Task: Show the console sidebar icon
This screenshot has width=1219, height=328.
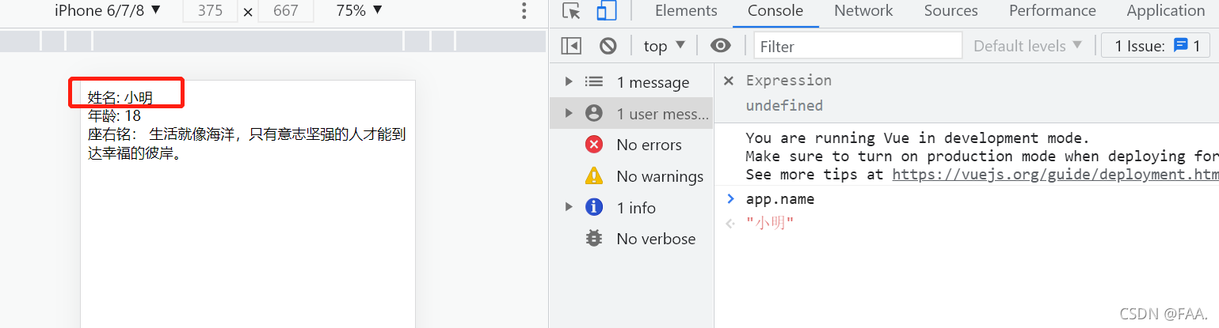Action: 571,46
